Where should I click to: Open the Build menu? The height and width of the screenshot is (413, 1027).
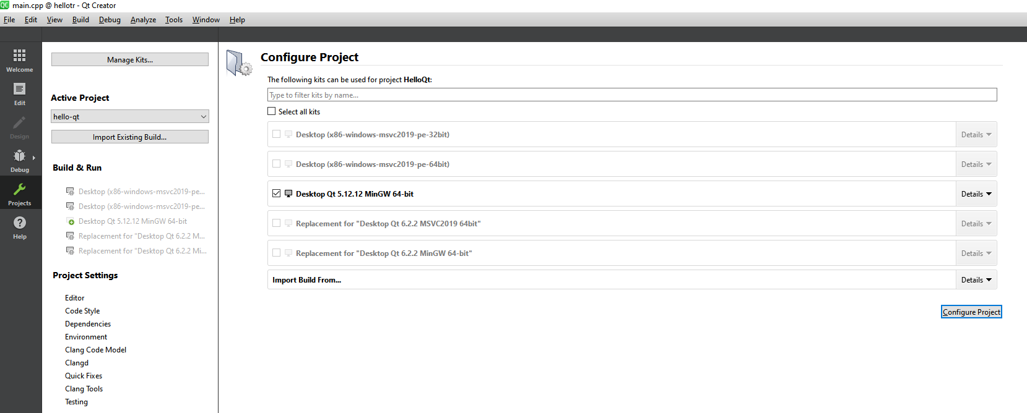click(80, 20)
